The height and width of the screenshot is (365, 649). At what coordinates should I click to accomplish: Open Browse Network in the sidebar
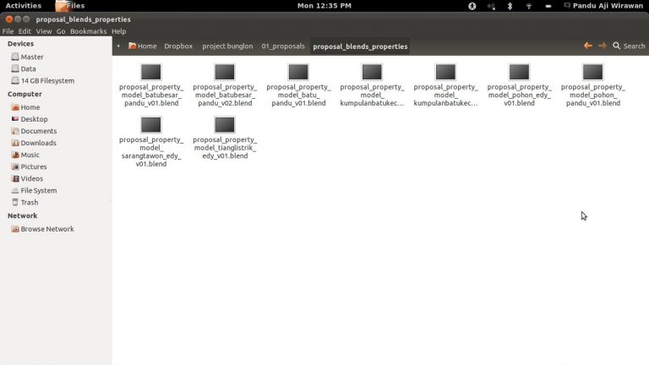(x=46, y=229)
